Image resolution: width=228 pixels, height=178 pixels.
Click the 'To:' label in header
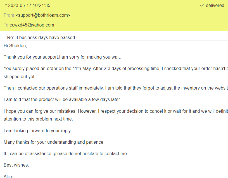(6, 25)
